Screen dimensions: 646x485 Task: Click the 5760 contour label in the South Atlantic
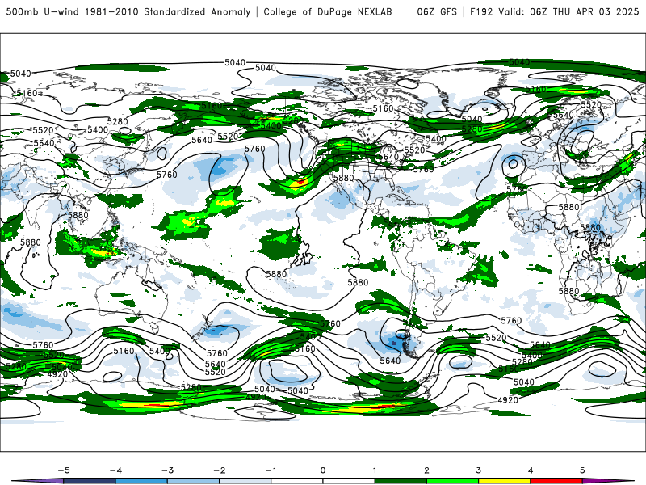tap(511, 320)
